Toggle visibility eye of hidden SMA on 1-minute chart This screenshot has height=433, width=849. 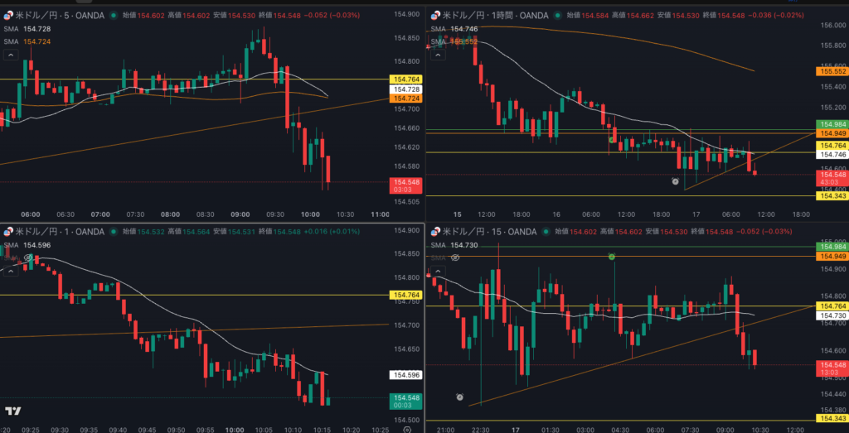click(28, 257)
